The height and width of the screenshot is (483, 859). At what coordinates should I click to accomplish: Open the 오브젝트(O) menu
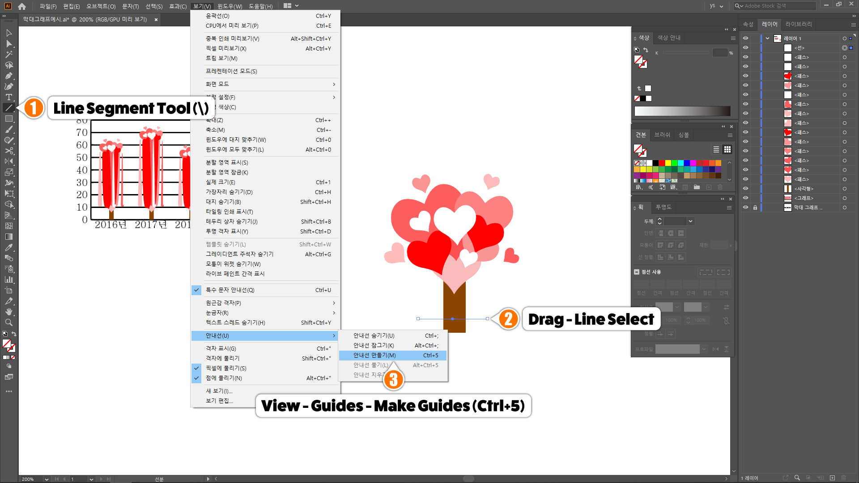pyautogui.click(x=101, y=6)
